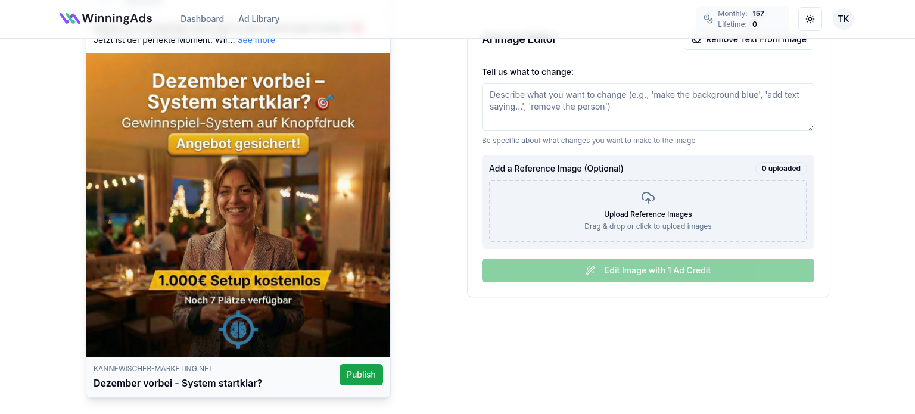Click the WinningAds logo icon
This screenshot has height=414, width=915.
pyautogui.click(x=70, y=18)
